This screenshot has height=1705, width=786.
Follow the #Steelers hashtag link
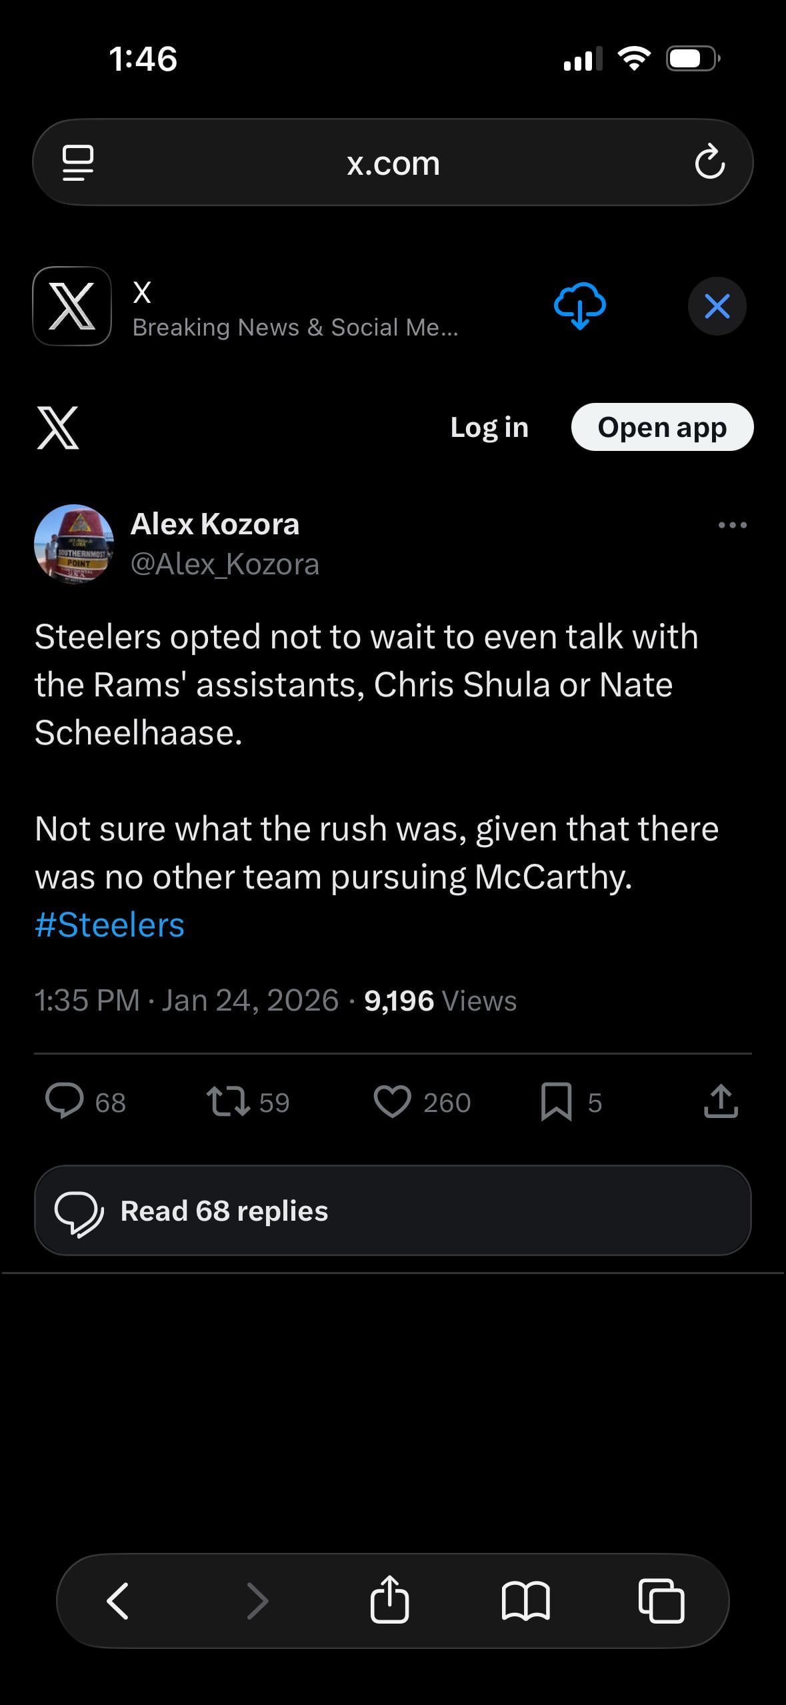(109, 925)
